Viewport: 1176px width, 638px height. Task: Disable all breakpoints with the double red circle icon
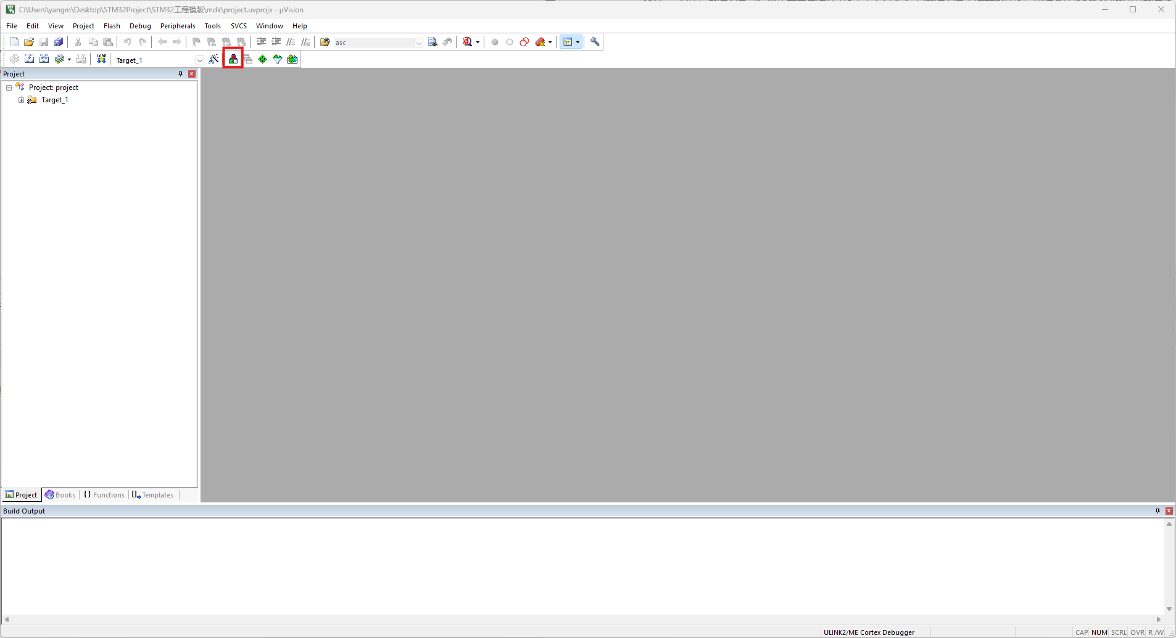pos(524,42)
